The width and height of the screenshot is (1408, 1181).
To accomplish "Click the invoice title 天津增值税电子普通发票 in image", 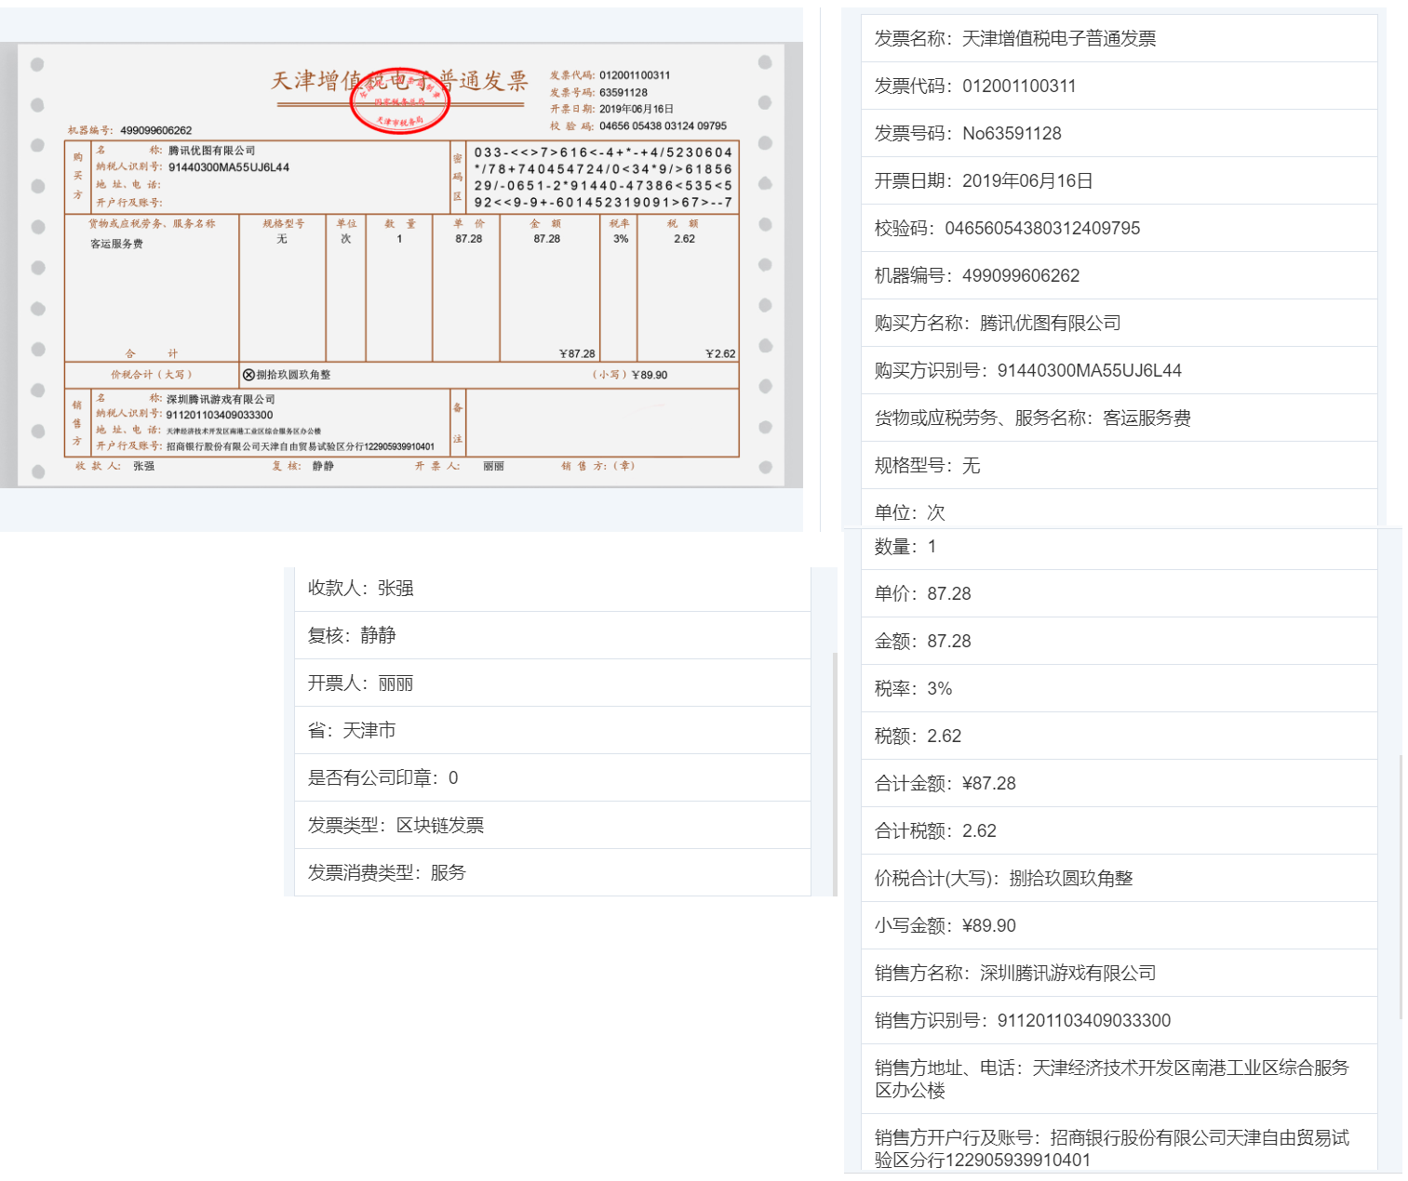I will pos(400,81).
